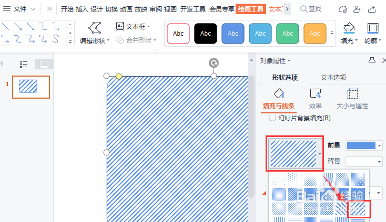Screen dimensions: 386x222
Task: Open the 填充与线条 section
Action: (x=278, y=99)
